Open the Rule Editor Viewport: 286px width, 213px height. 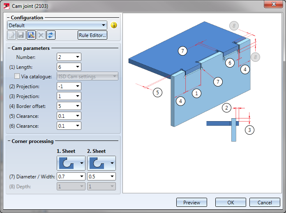(x=92, y=35)
